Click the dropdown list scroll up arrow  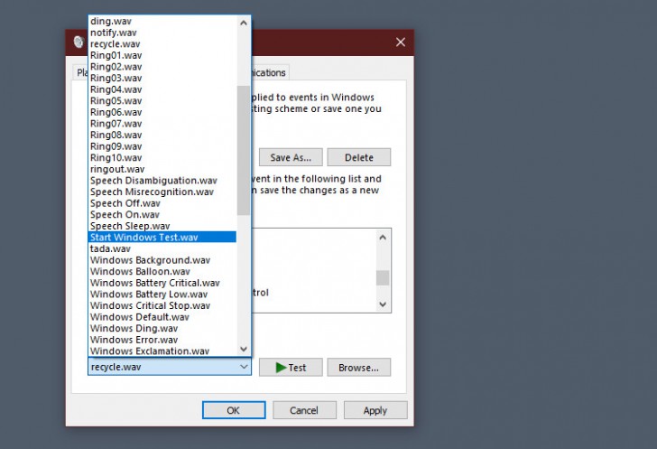click(x=244, y=23)
